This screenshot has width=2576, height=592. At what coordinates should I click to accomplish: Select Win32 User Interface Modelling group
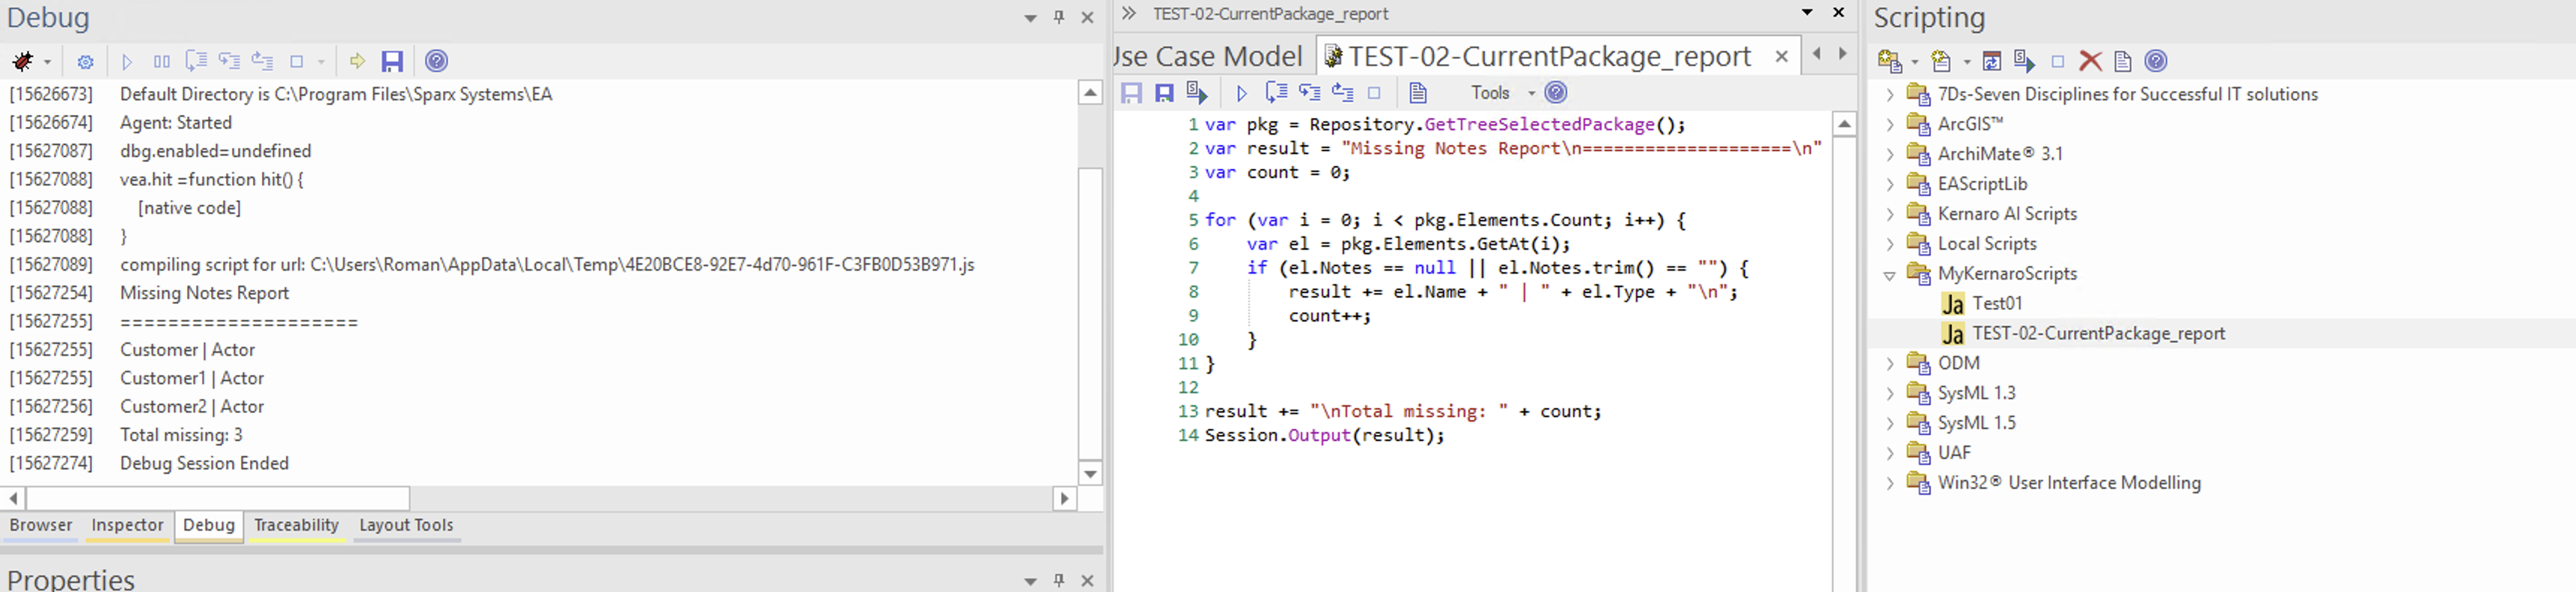[x=2069, y=483]
